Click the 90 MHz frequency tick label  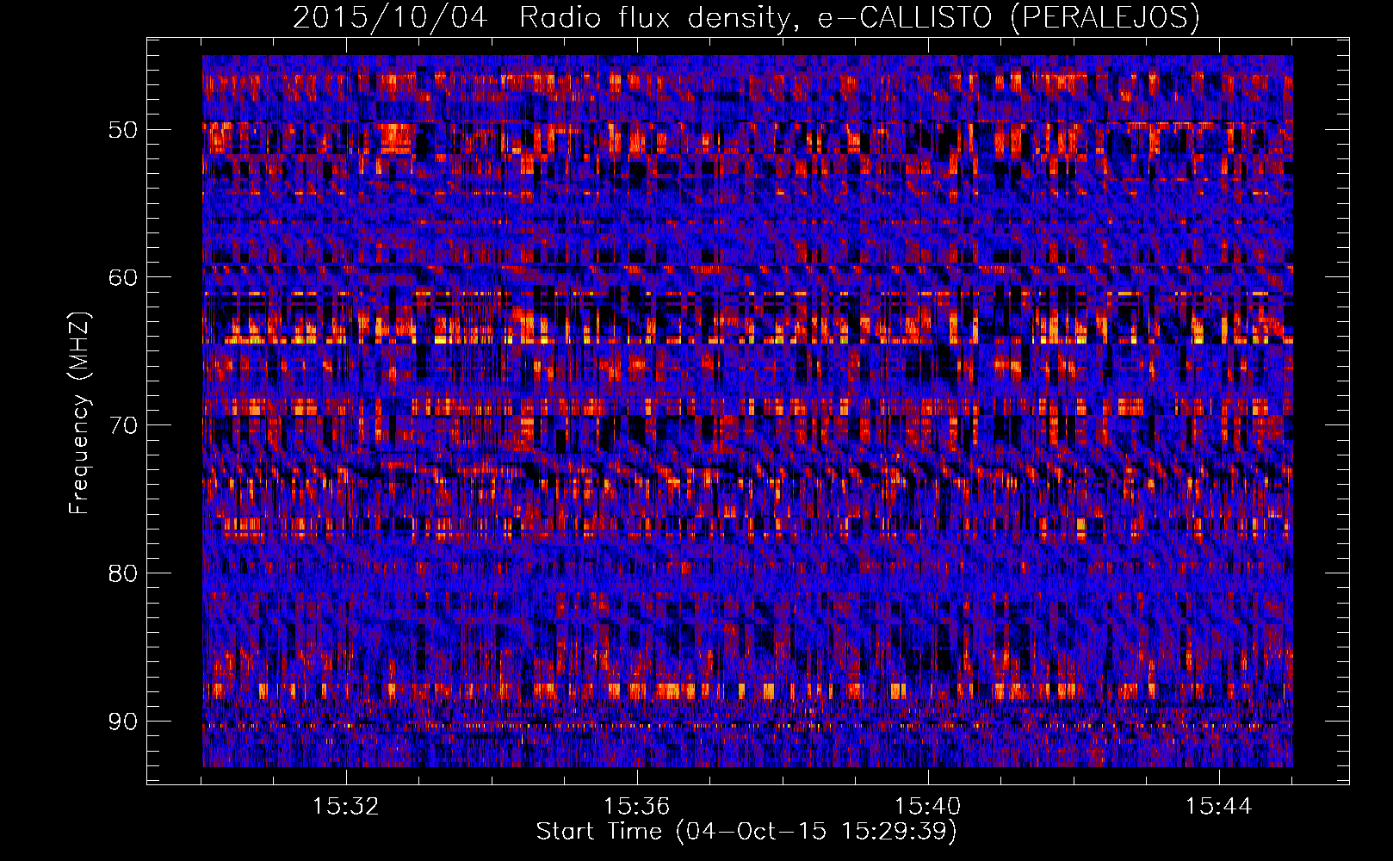click(x=122, y=722)
